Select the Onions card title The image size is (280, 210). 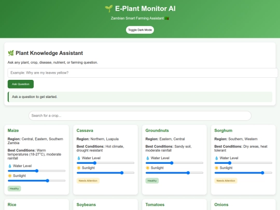(x=221, y=205)
